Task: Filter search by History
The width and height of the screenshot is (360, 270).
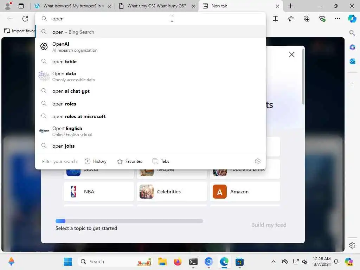Action: (96, 161)
